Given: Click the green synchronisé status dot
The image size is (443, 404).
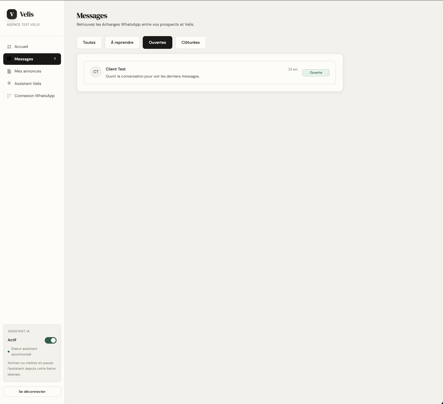Looking at the screenshot, I should click(x=9, y=352).
